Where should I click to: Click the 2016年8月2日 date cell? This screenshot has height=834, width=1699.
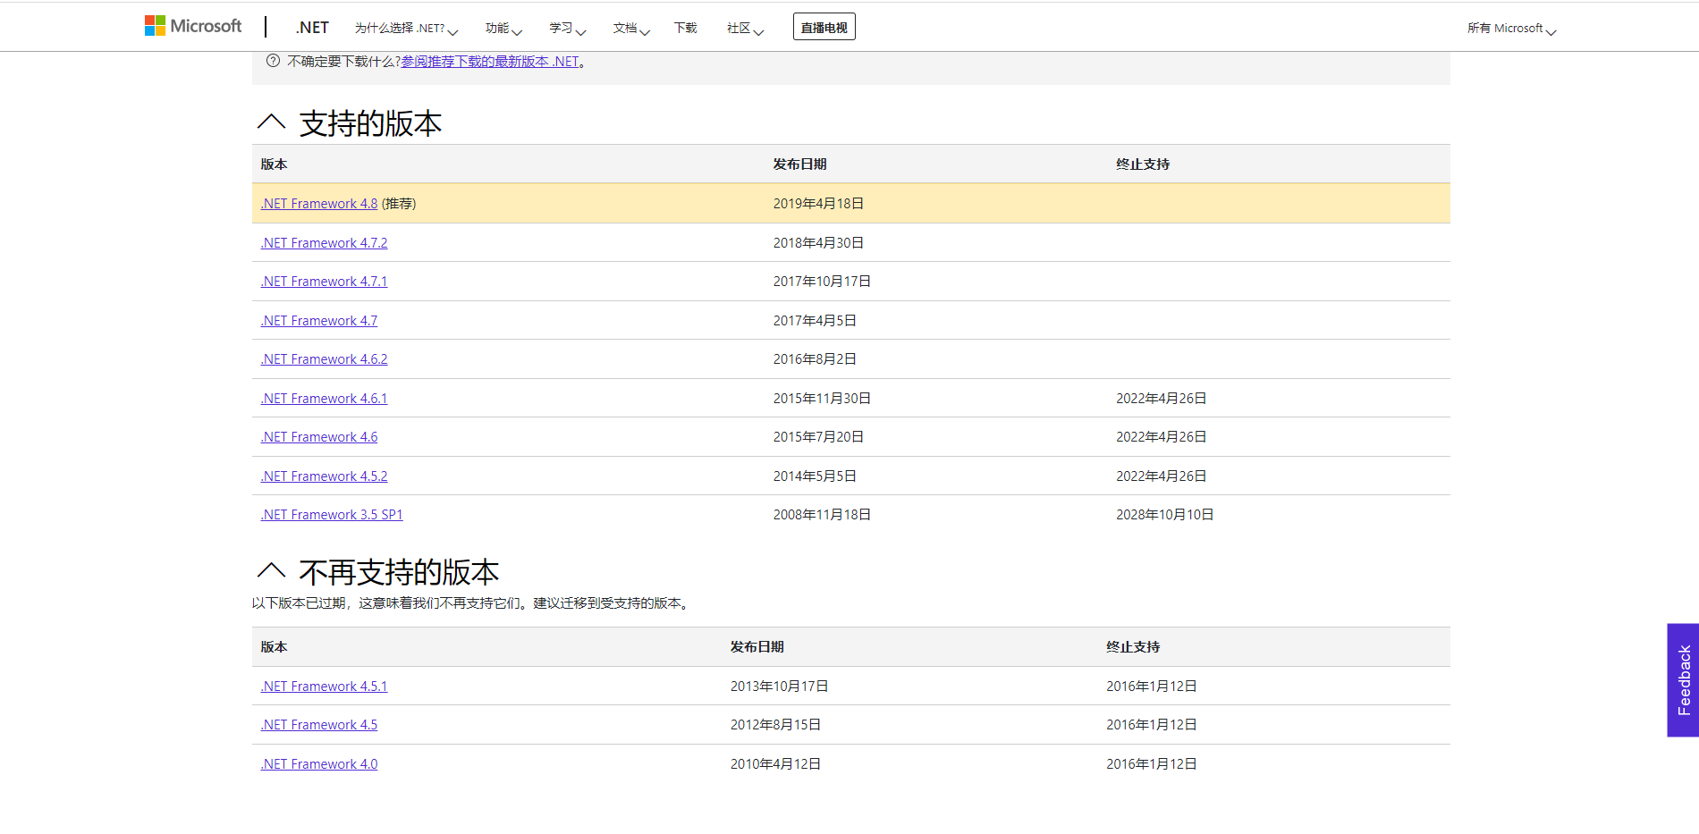pos(815,359)
